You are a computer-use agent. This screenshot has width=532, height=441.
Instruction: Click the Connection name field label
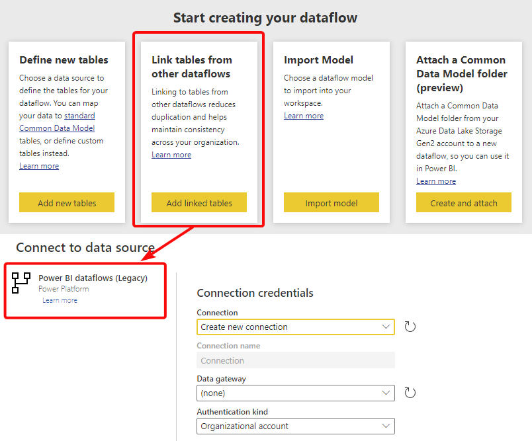pyautogui.click(x=228, y=346)
